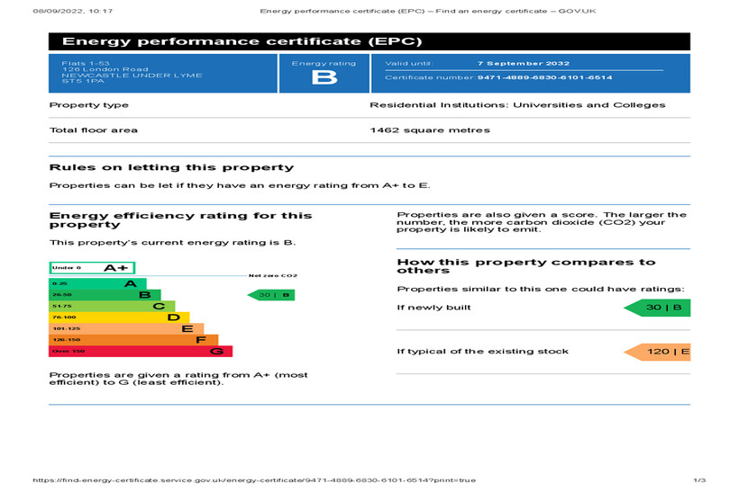Select the red G rating band
The image size is (739, 492).
click(x=140, y=351)
